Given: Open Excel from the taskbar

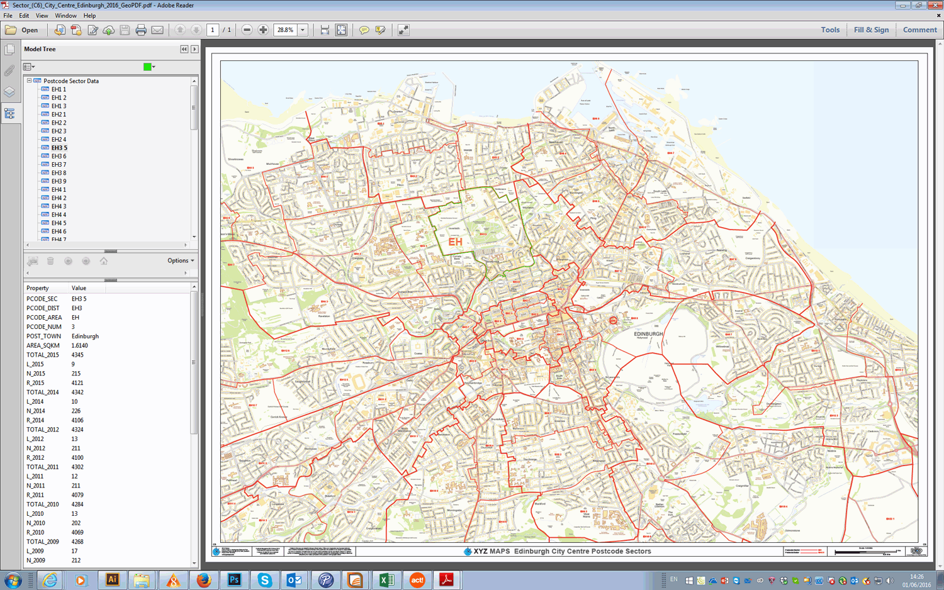Looking at the screenshot, I should tap(386, 580).
